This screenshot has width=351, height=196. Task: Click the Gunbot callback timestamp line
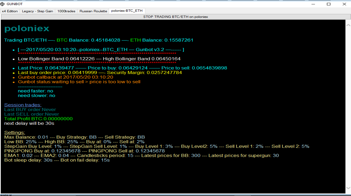66,77
